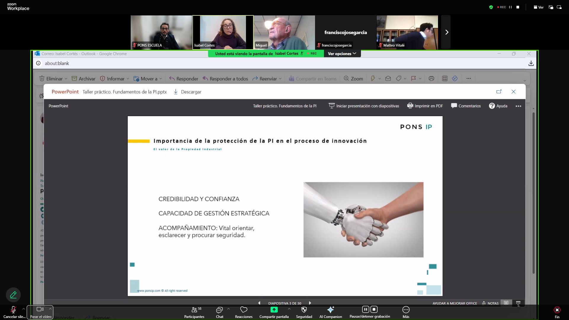Click the annotation pencil icon
The image size is (569, 320).
(x=13, y=295)
